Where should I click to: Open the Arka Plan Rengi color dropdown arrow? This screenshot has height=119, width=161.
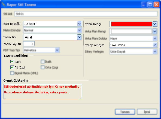[x=155, y=31]
